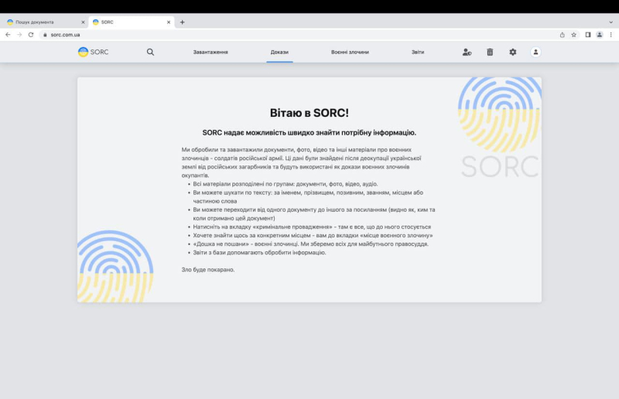Reload the page with the refresh icon

[31, 35]
